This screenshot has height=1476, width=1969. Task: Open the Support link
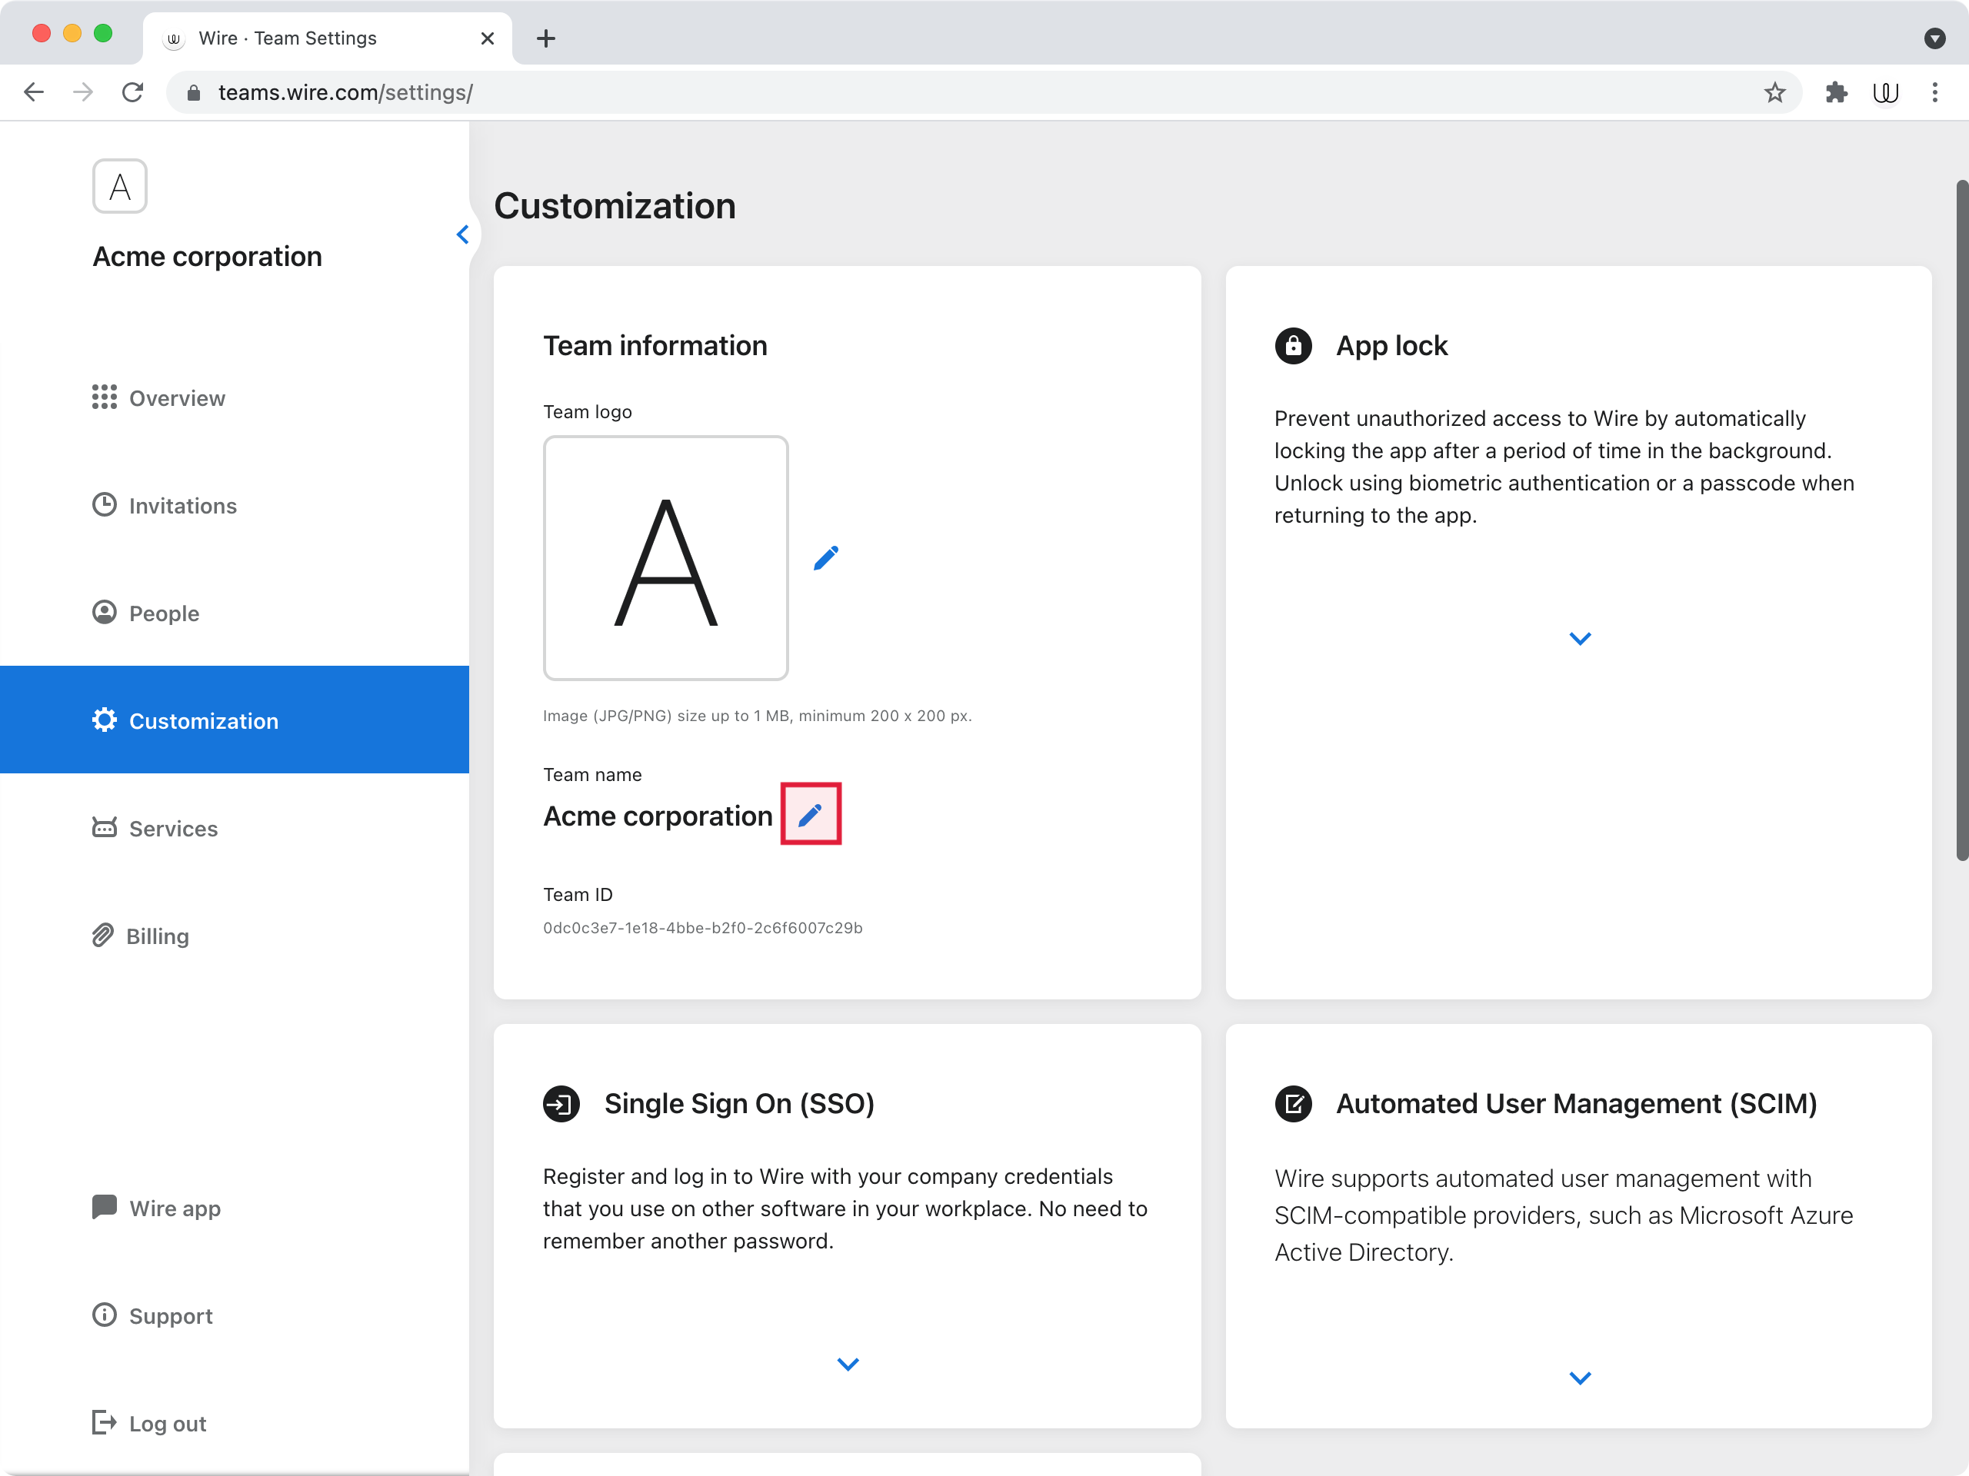point(152,1316)
